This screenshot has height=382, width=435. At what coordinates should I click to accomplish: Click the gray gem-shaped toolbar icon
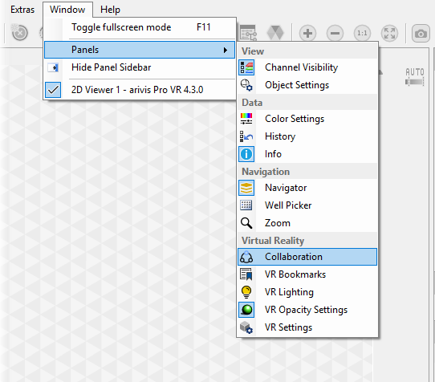point(275,33)
